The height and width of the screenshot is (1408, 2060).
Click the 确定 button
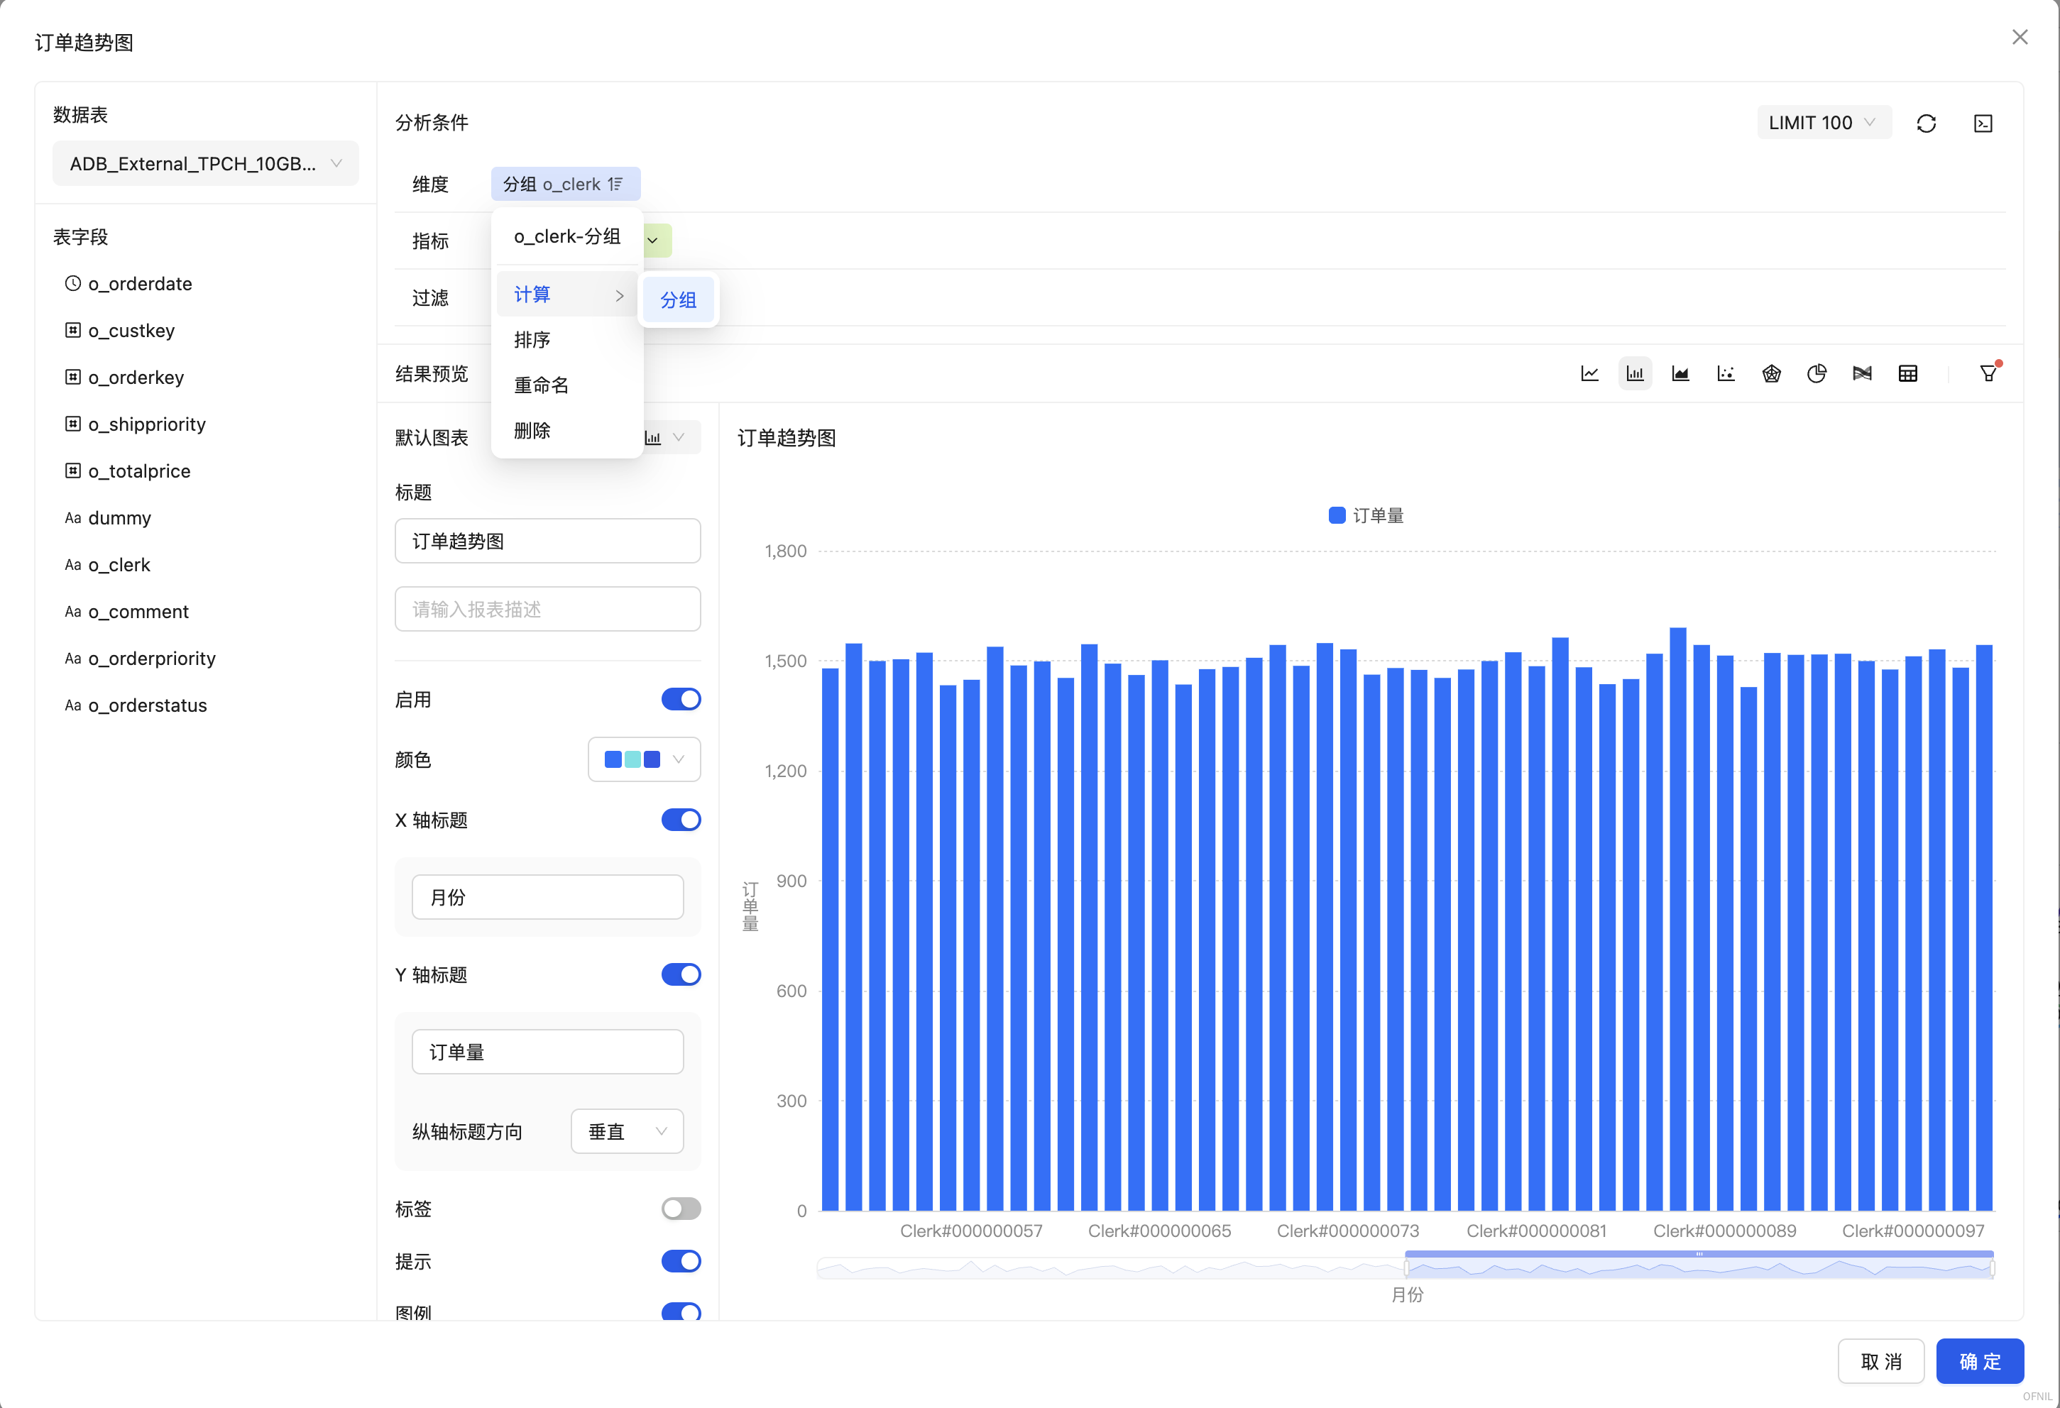pyautogui.click(x=1979, y=1361)
